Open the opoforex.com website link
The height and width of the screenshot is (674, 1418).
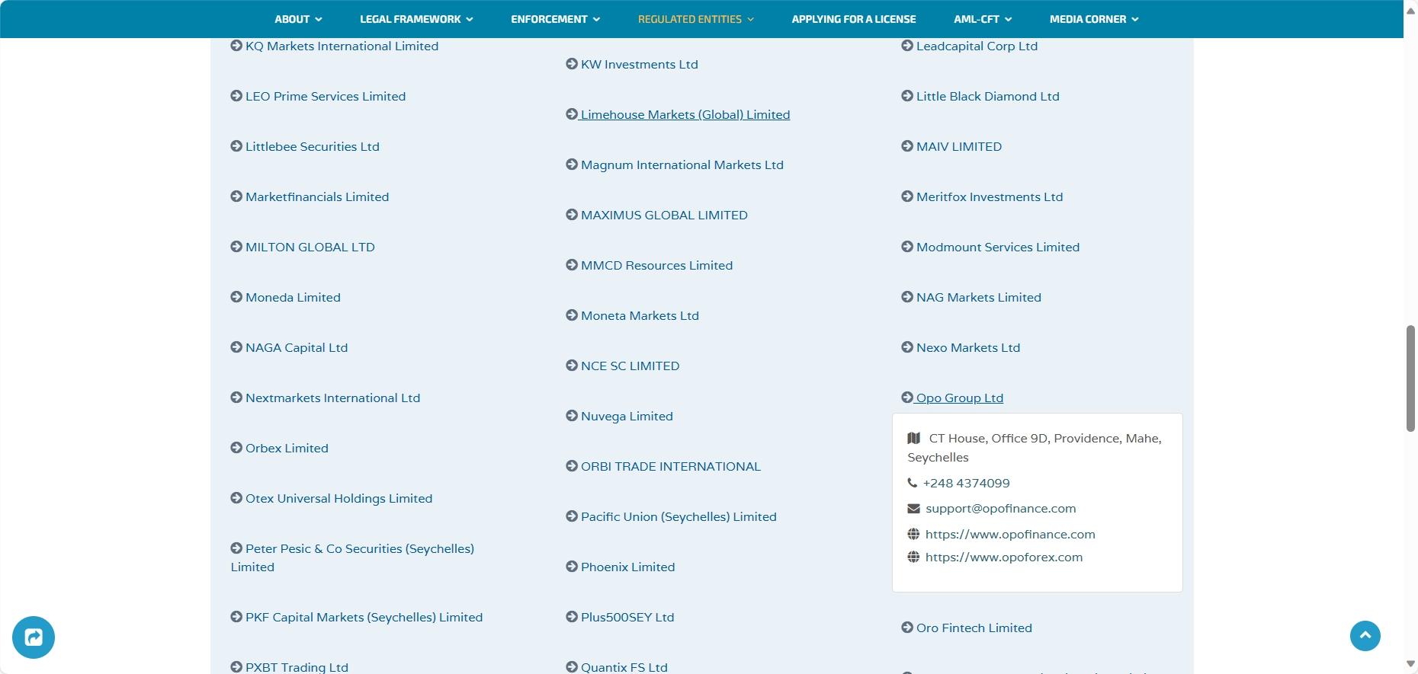point(1004,557)
